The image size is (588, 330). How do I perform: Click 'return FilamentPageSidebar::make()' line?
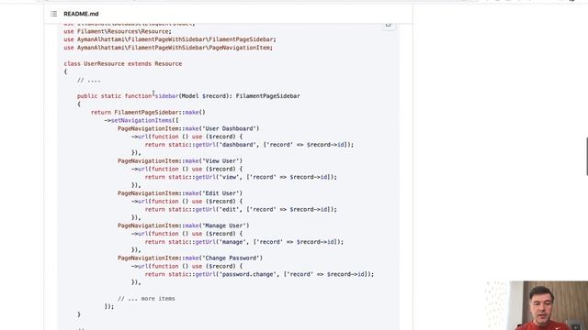[x=148, y=112]
